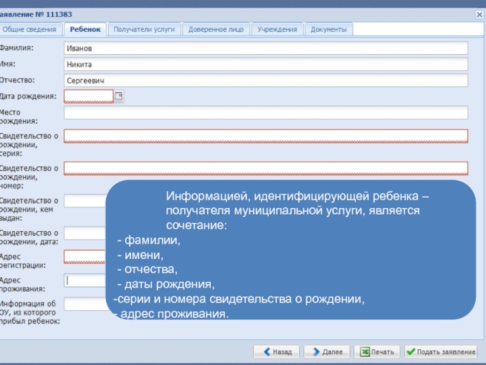Click the Дата рождения input field
The width and height of the screenshot is (486, 365).
point(89,96)
